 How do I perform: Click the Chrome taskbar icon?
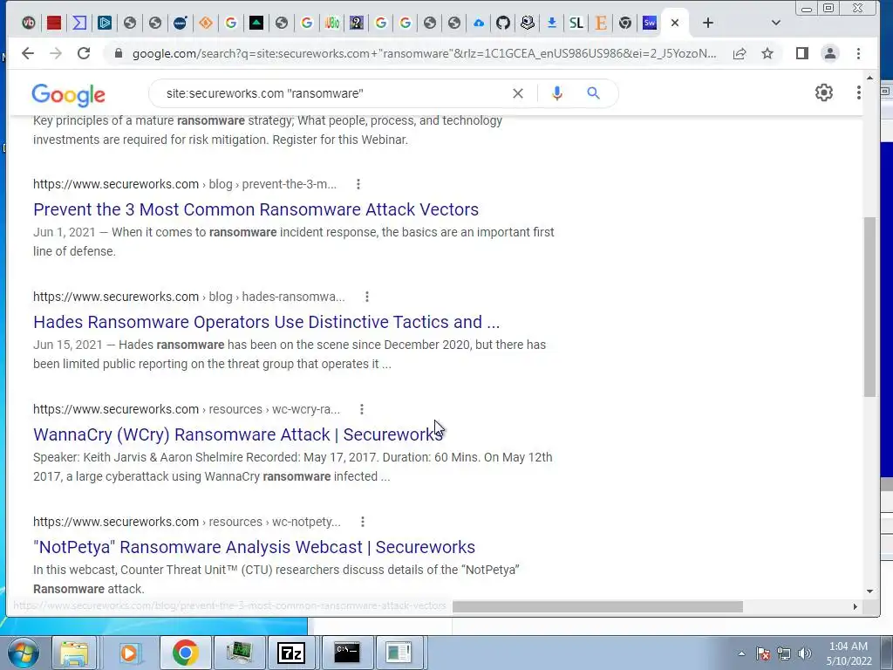tap(185, 653)
